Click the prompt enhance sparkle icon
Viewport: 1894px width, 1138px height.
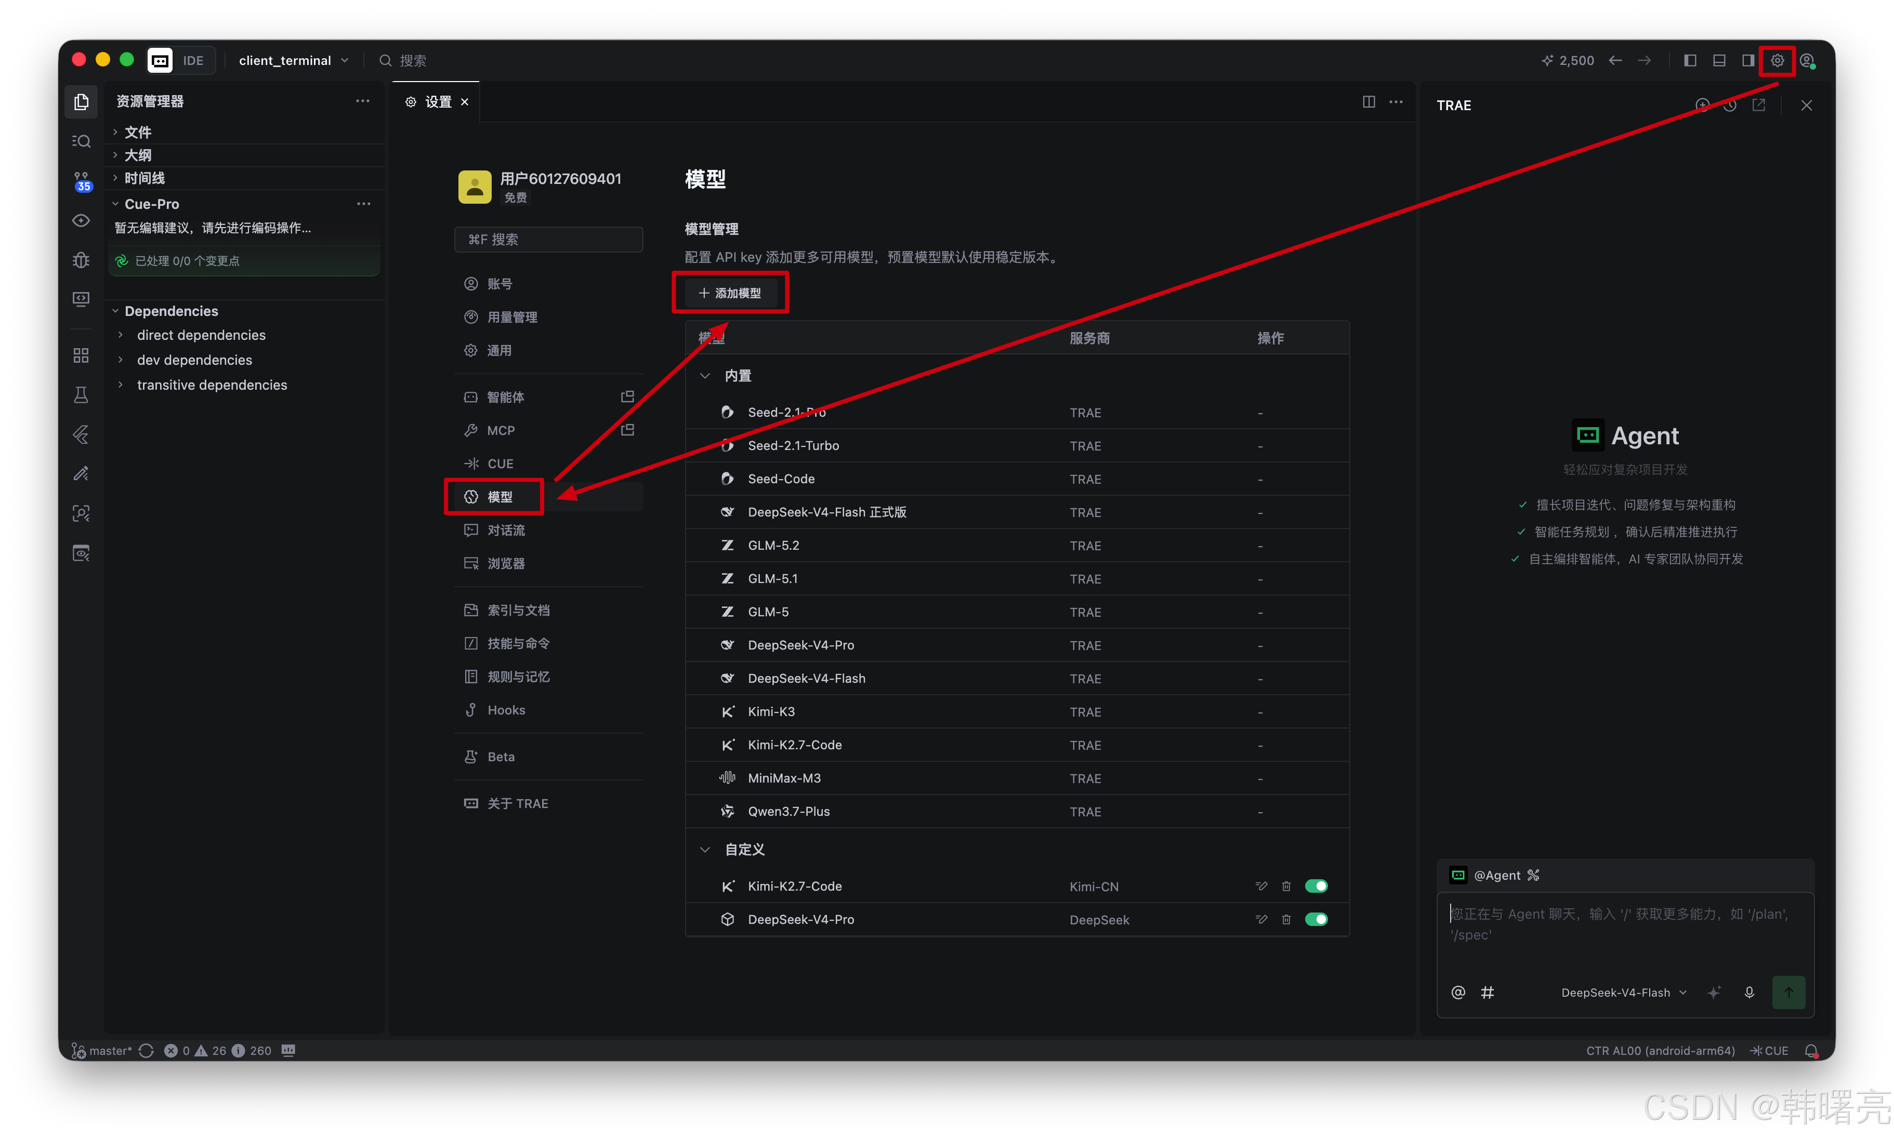coord(1714,993)
